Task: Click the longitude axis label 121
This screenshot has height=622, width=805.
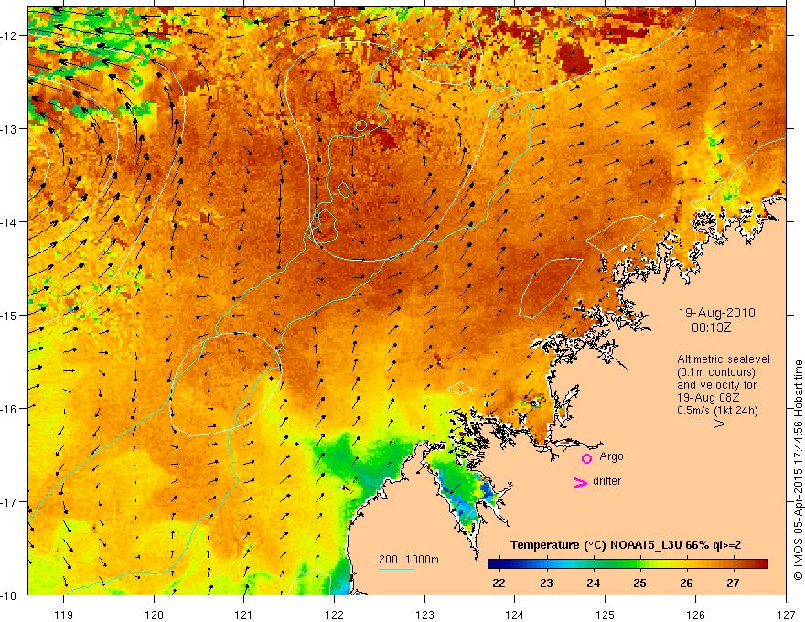Action: [x=244, y=615]
